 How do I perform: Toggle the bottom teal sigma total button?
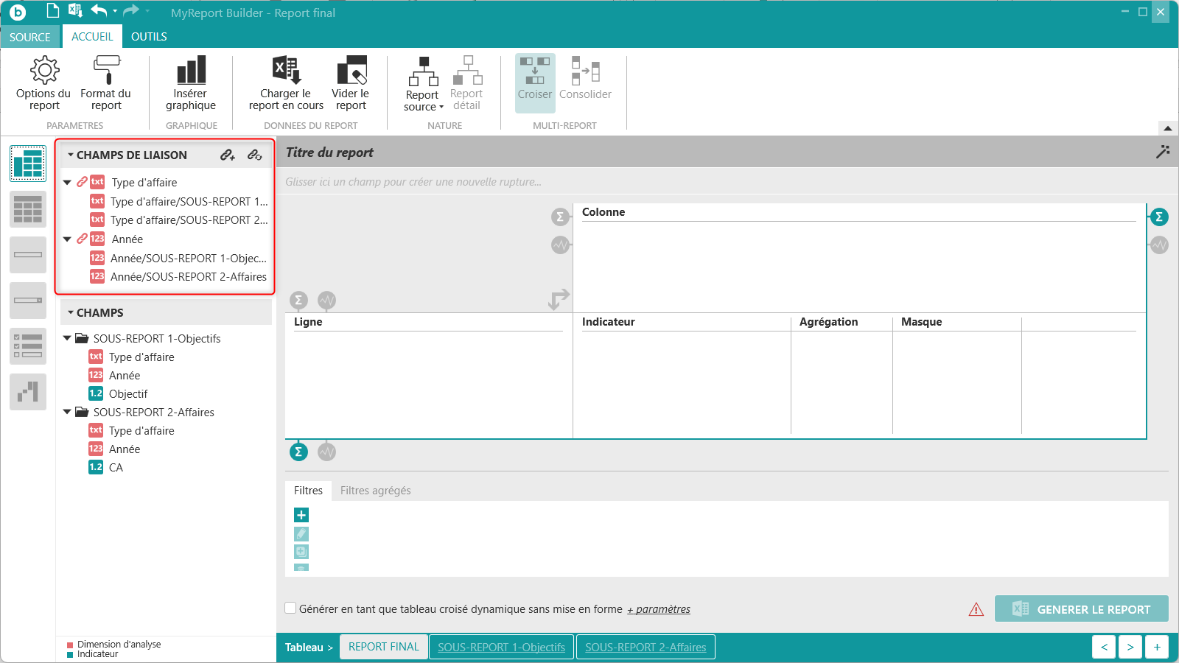(x=298, y=452)
